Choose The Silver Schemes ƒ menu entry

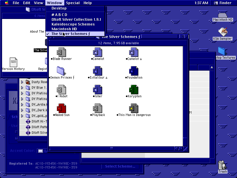pyautogui.click(x=75, y=34)
